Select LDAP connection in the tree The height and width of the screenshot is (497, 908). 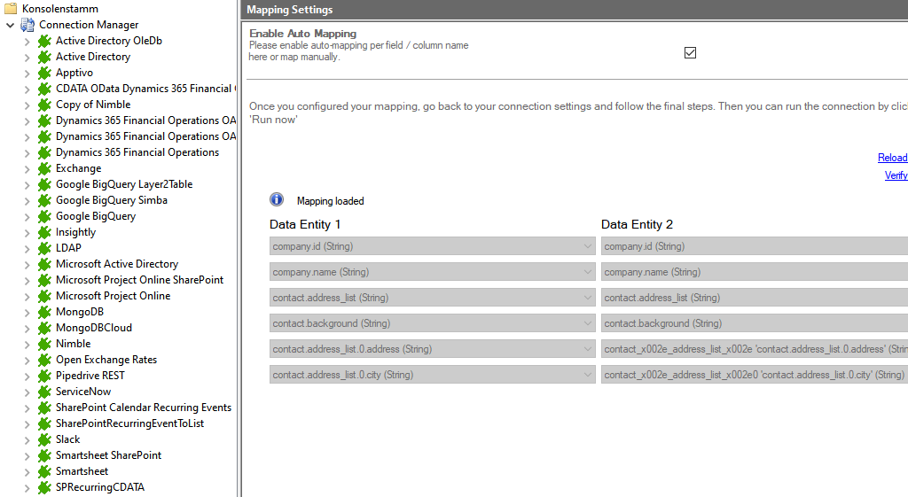tap(68, 248)
